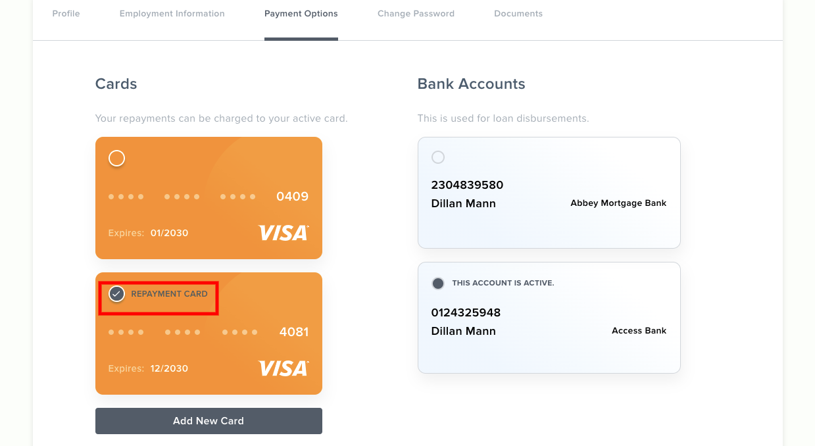The height and width of the screenshot is (446, 815).
Task: Go to the Change Password tab
Action: click(x=416, y=14)
